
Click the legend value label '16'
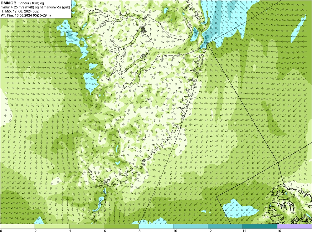click(x=279, y=231)
